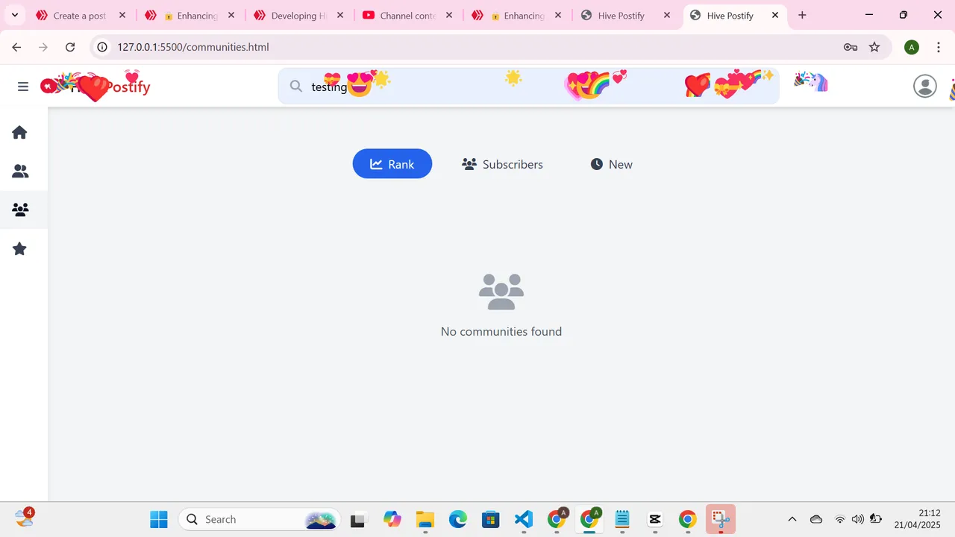Open the hamburger menu in Hive Postify
955x537 pixels.
[x=23, y=87]
